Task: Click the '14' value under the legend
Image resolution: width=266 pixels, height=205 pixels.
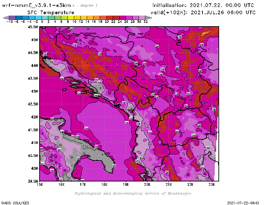Action: point(87,22)
